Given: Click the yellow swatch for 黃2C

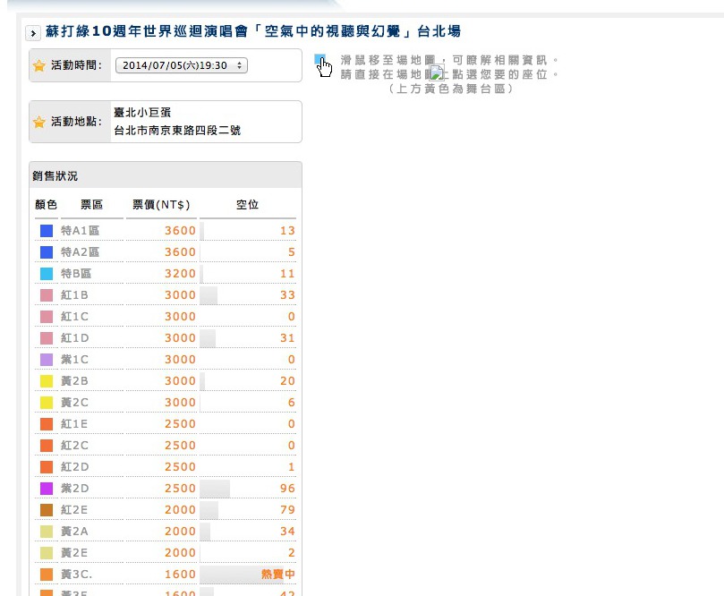Looking at the screenshot, I should pos(47,403).
